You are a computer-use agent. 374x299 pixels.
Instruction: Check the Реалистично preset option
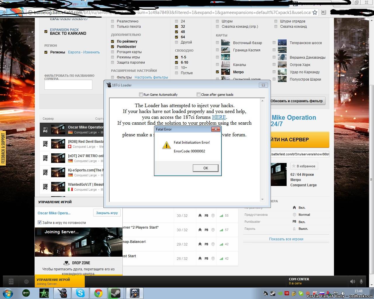[112, 21]
